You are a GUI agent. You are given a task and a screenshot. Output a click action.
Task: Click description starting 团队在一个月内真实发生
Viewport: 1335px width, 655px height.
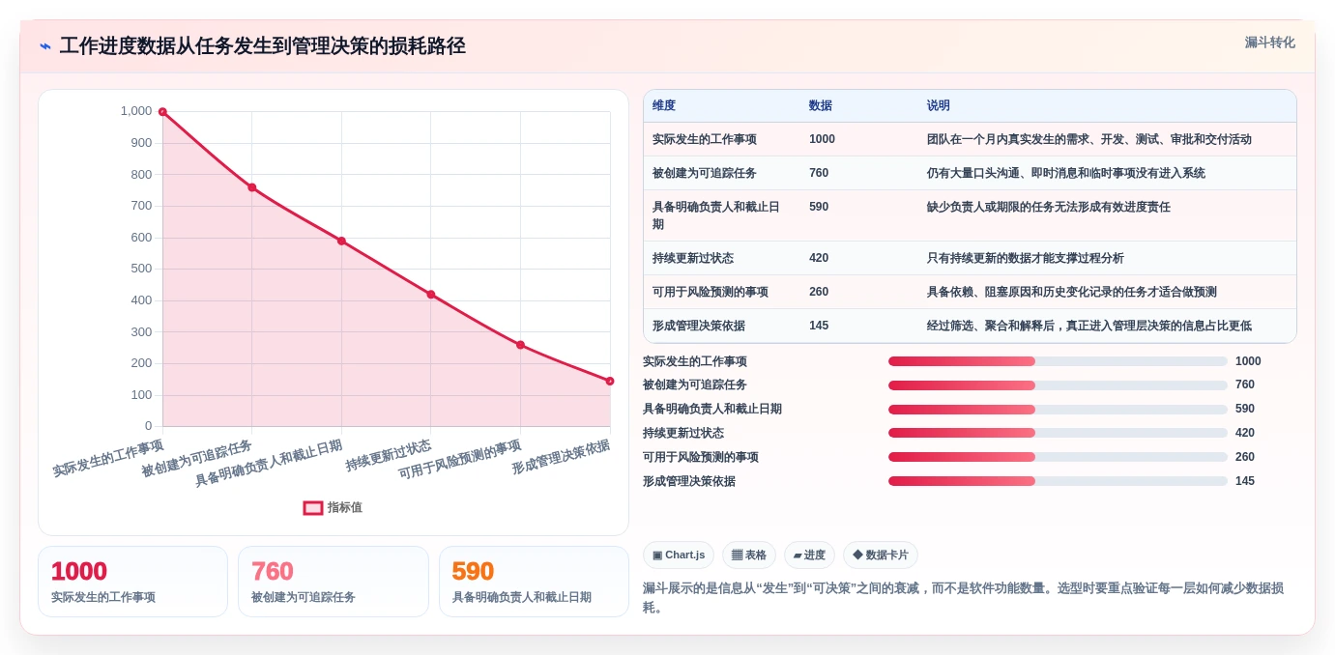pos(1089,139)
